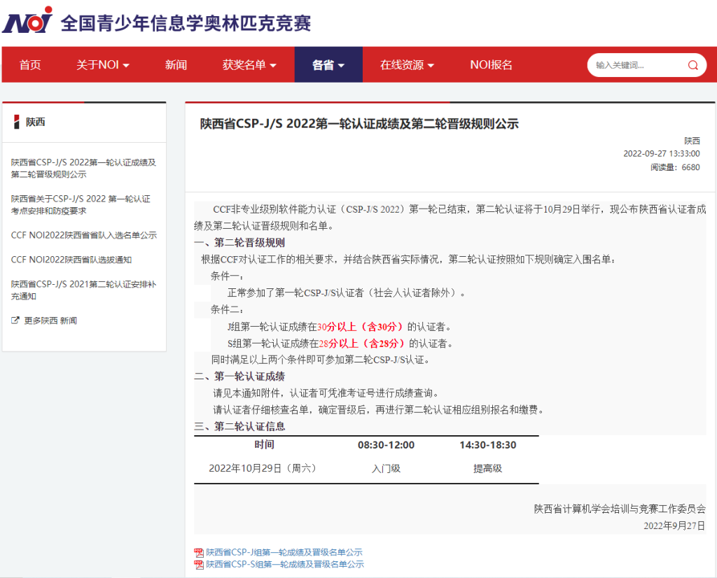Click the 阅读量：6680 view count
Viewport: 717px width, 578px height.
point(676,167)
